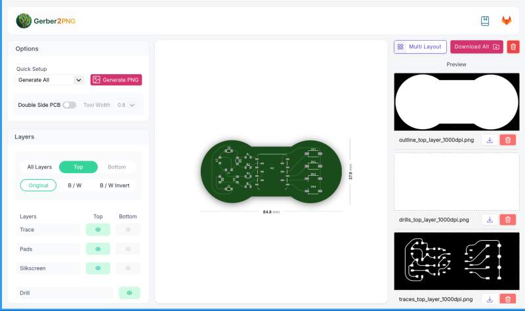The width and height of the screenshot is (525, 311).
Task: Click the Download All button
Action: click(x=476, y=47)
